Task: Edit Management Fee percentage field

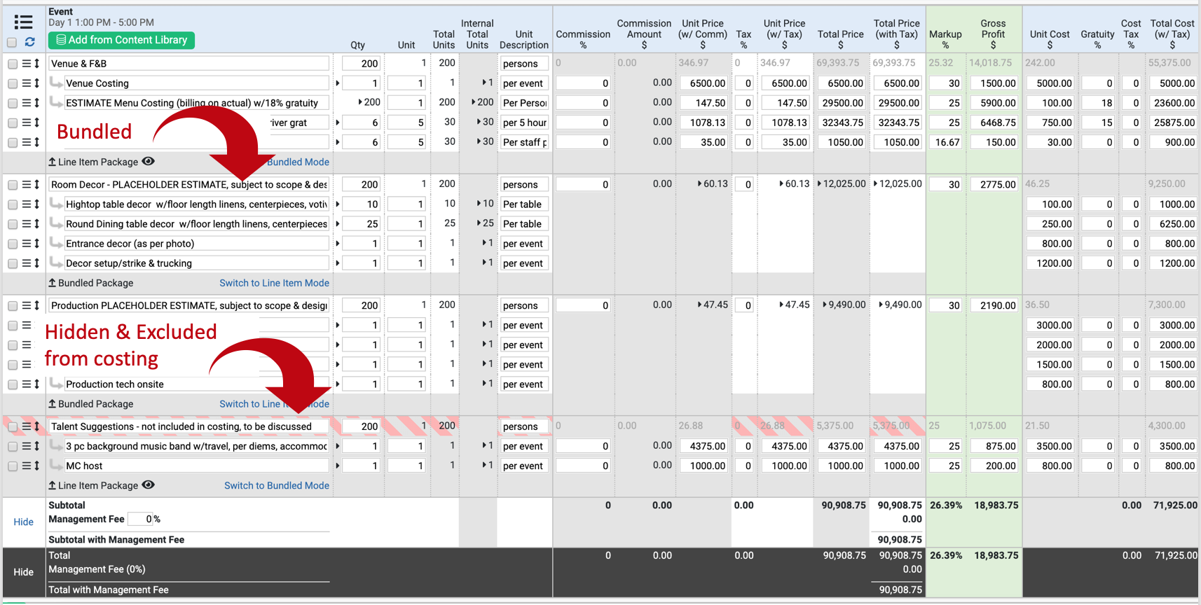Action: [x=140, y=519]
